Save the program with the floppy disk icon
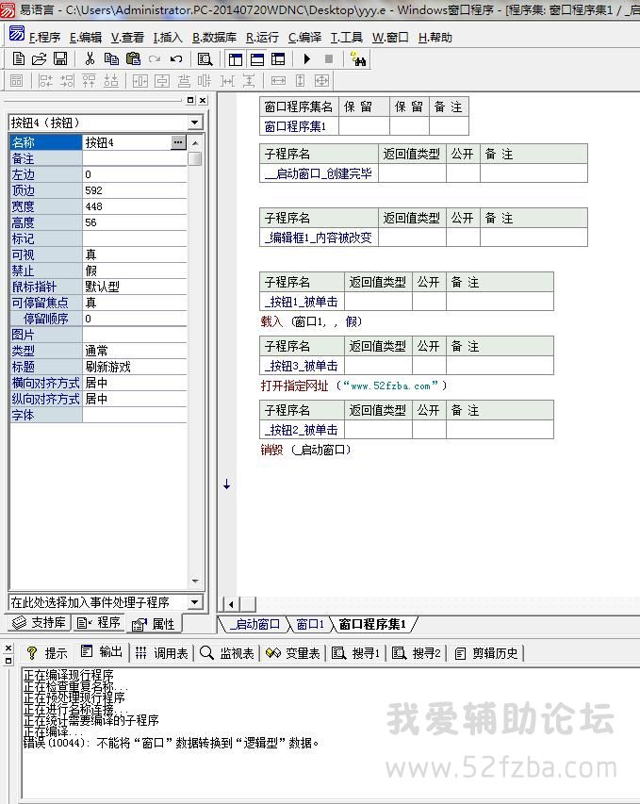 click(x=59, y=58)
